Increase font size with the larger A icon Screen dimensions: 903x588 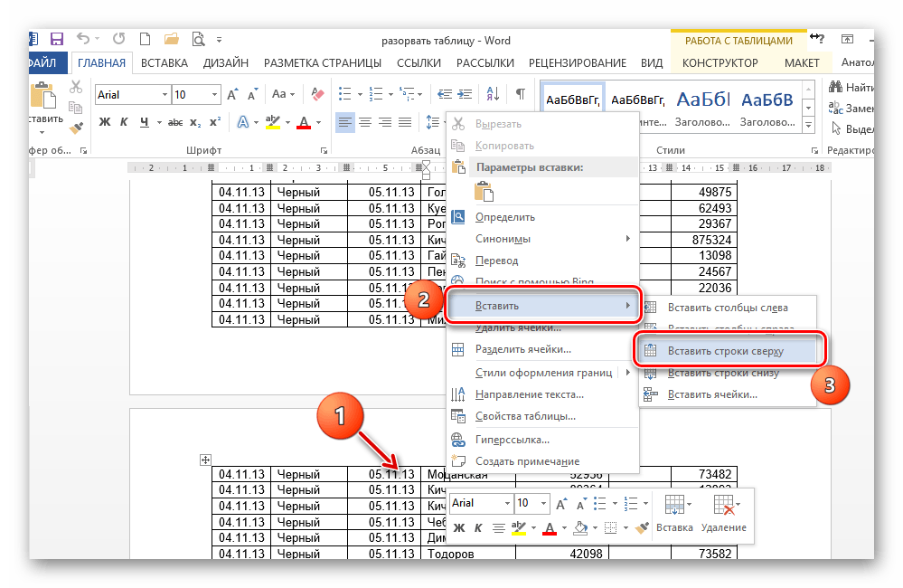[232, 95]
